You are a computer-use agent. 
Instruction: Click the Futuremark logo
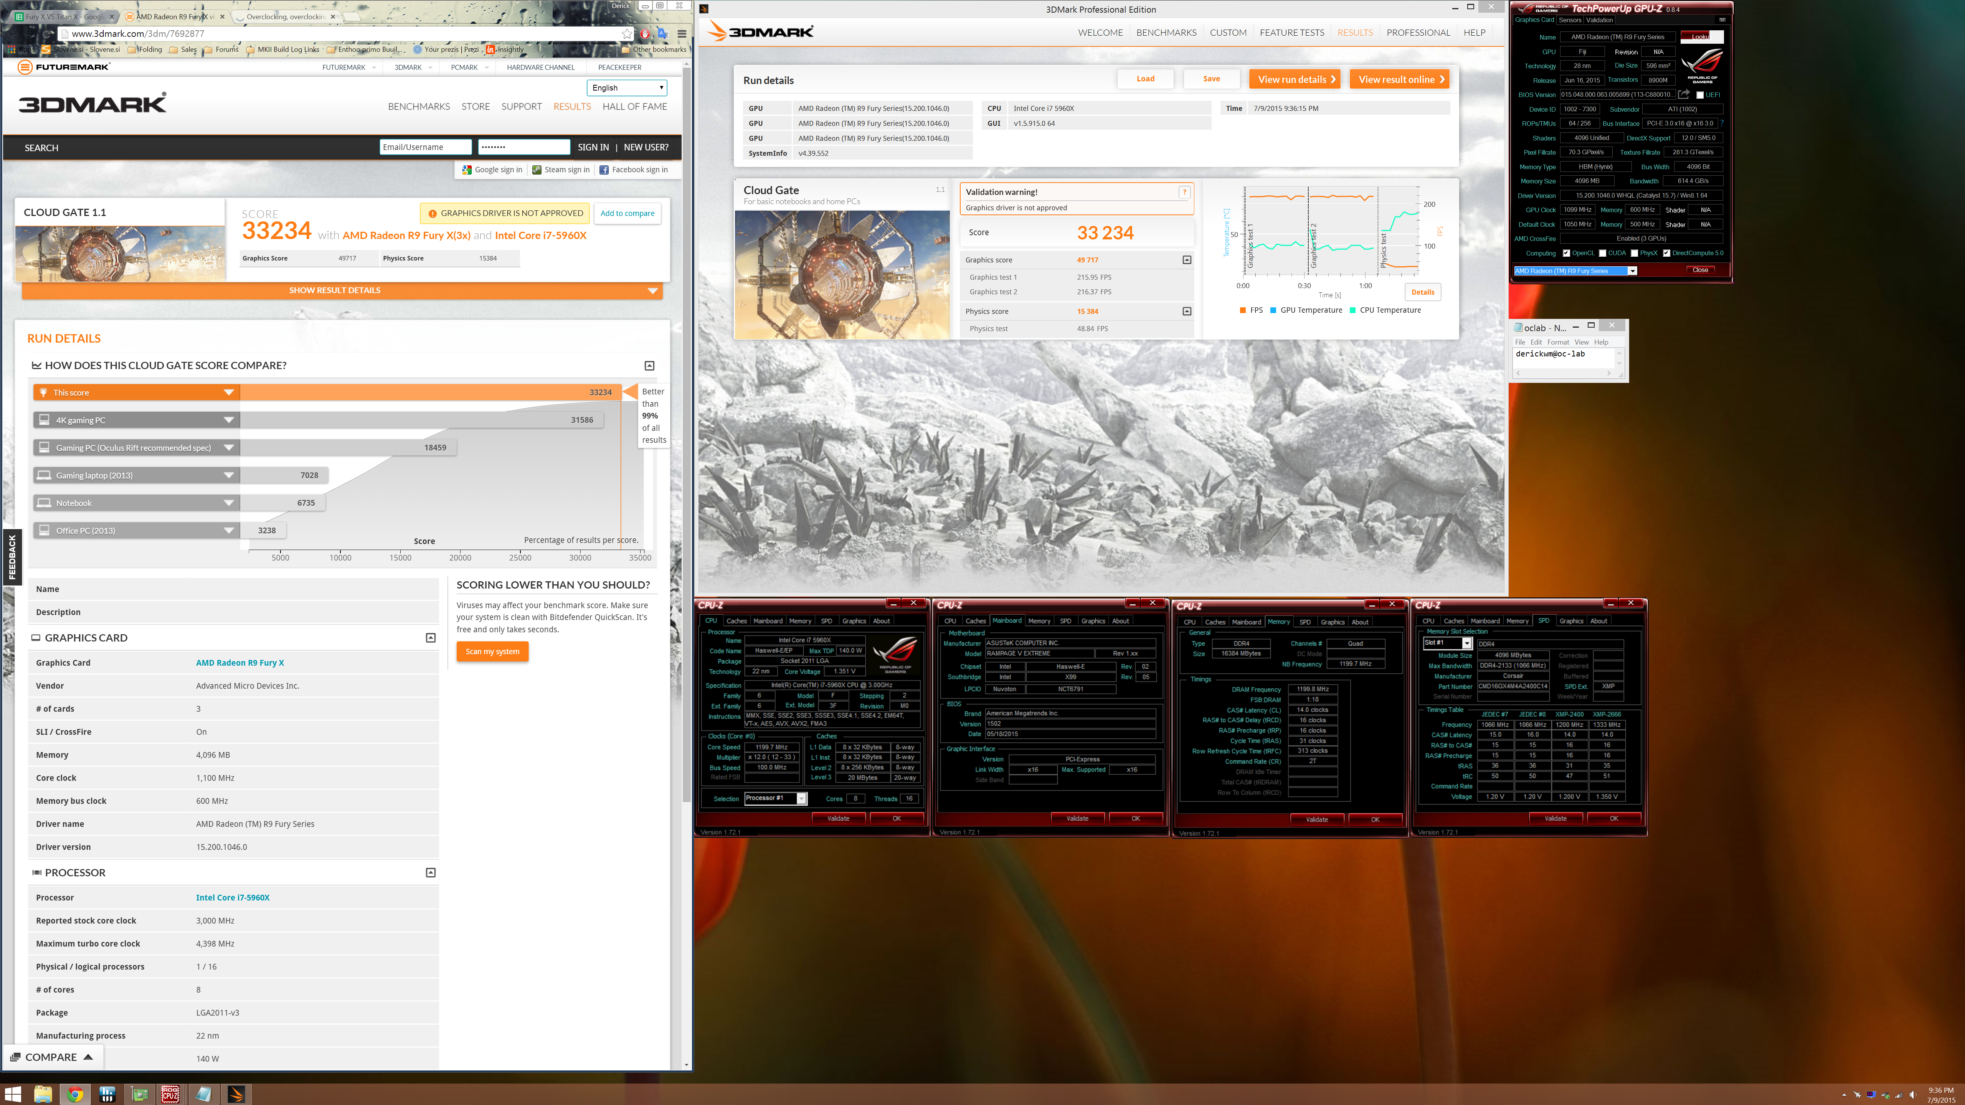[x=64, y=67]
